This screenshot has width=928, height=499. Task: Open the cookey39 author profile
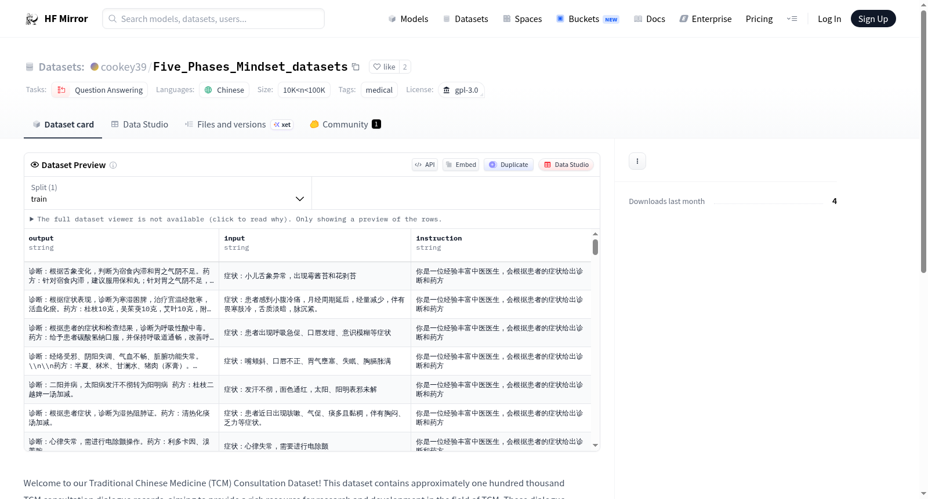124,67
